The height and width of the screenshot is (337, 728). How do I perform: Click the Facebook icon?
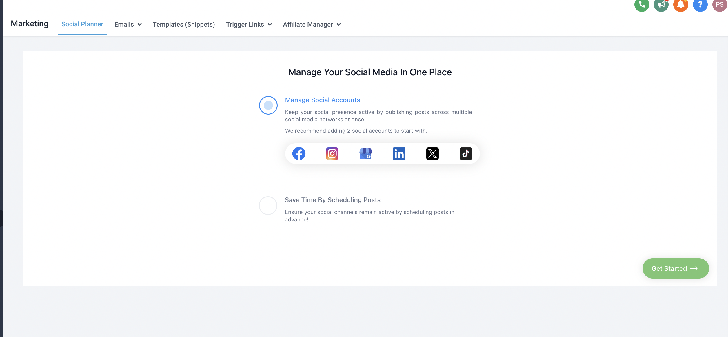point(299,154)
